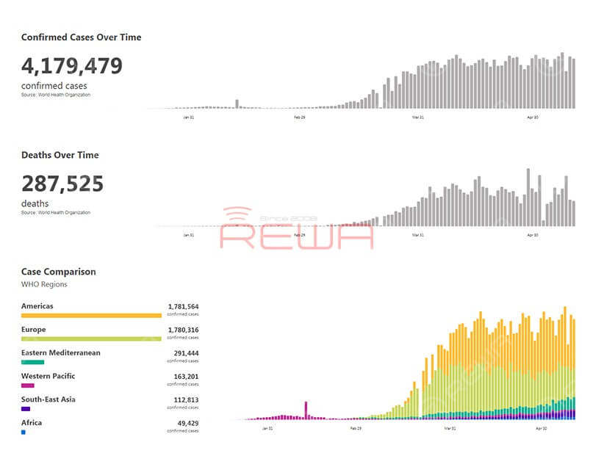
Task: Select the Americas region label
Action: click(x=37, y=306)
